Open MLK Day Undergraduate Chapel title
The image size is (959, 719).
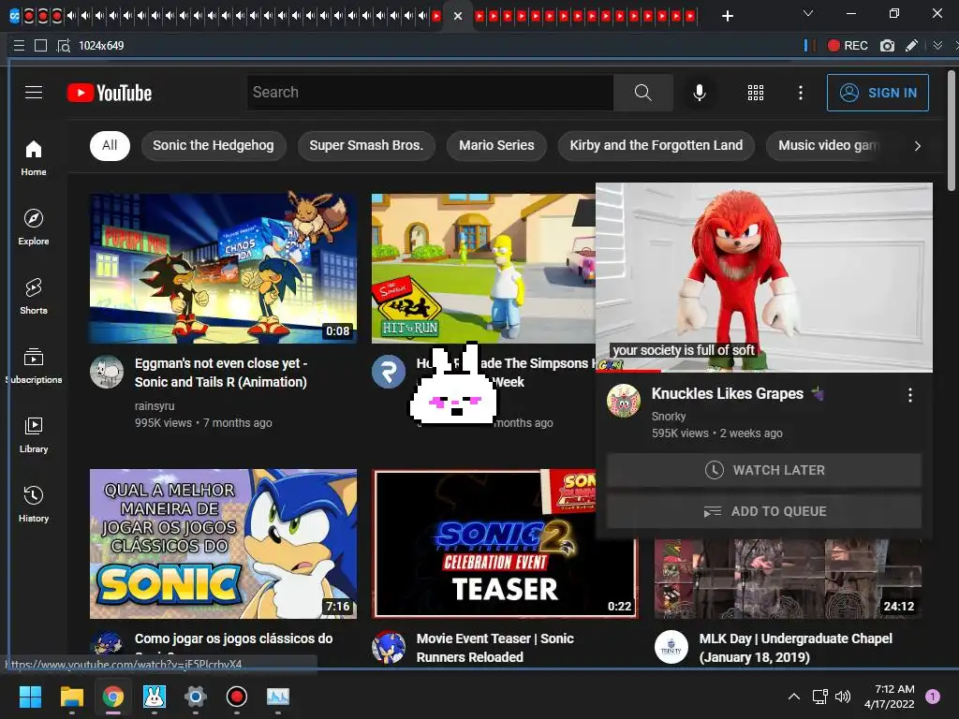point(796,648)
